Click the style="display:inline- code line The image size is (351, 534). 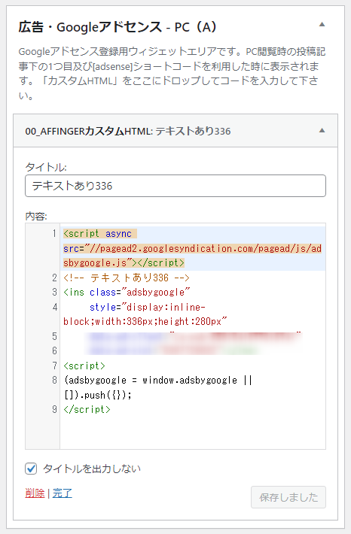pyautogui.click(x=148, y=307)
